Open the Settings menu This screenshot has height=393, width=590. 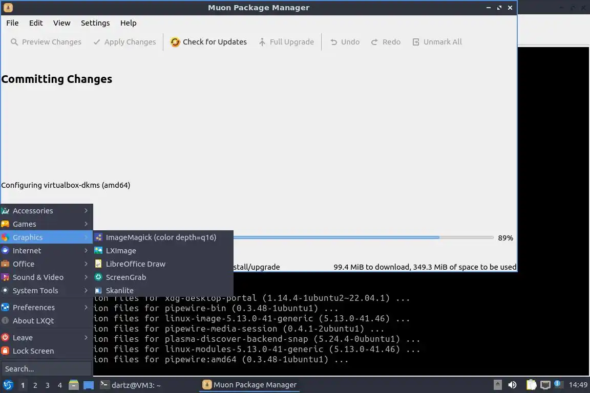click(x=95, y=23)
